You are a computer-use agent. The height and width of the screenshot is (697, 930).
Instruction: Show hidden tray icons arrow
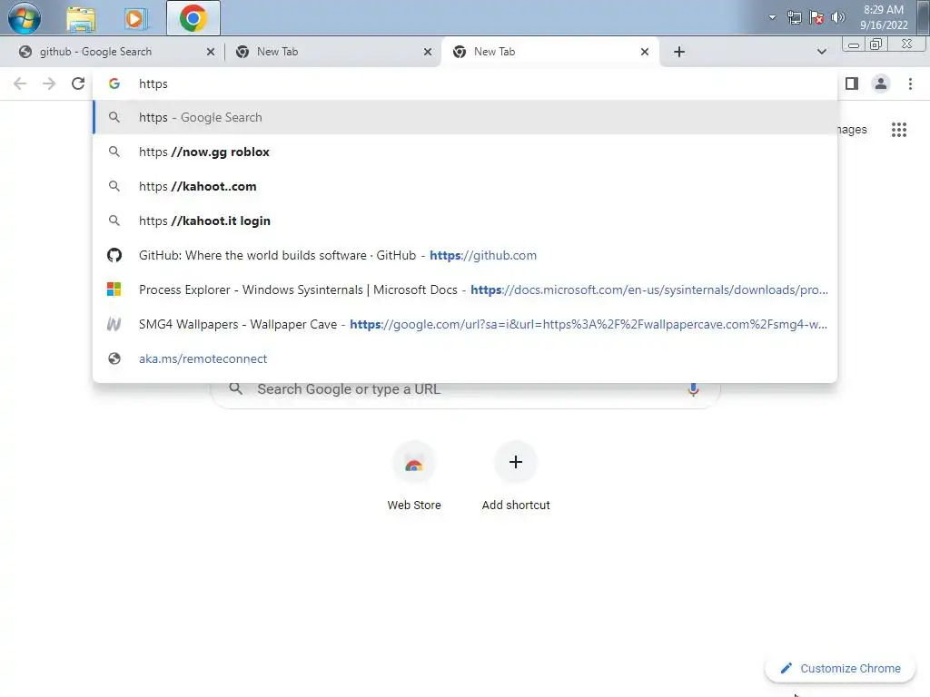(x=772, y=17)
